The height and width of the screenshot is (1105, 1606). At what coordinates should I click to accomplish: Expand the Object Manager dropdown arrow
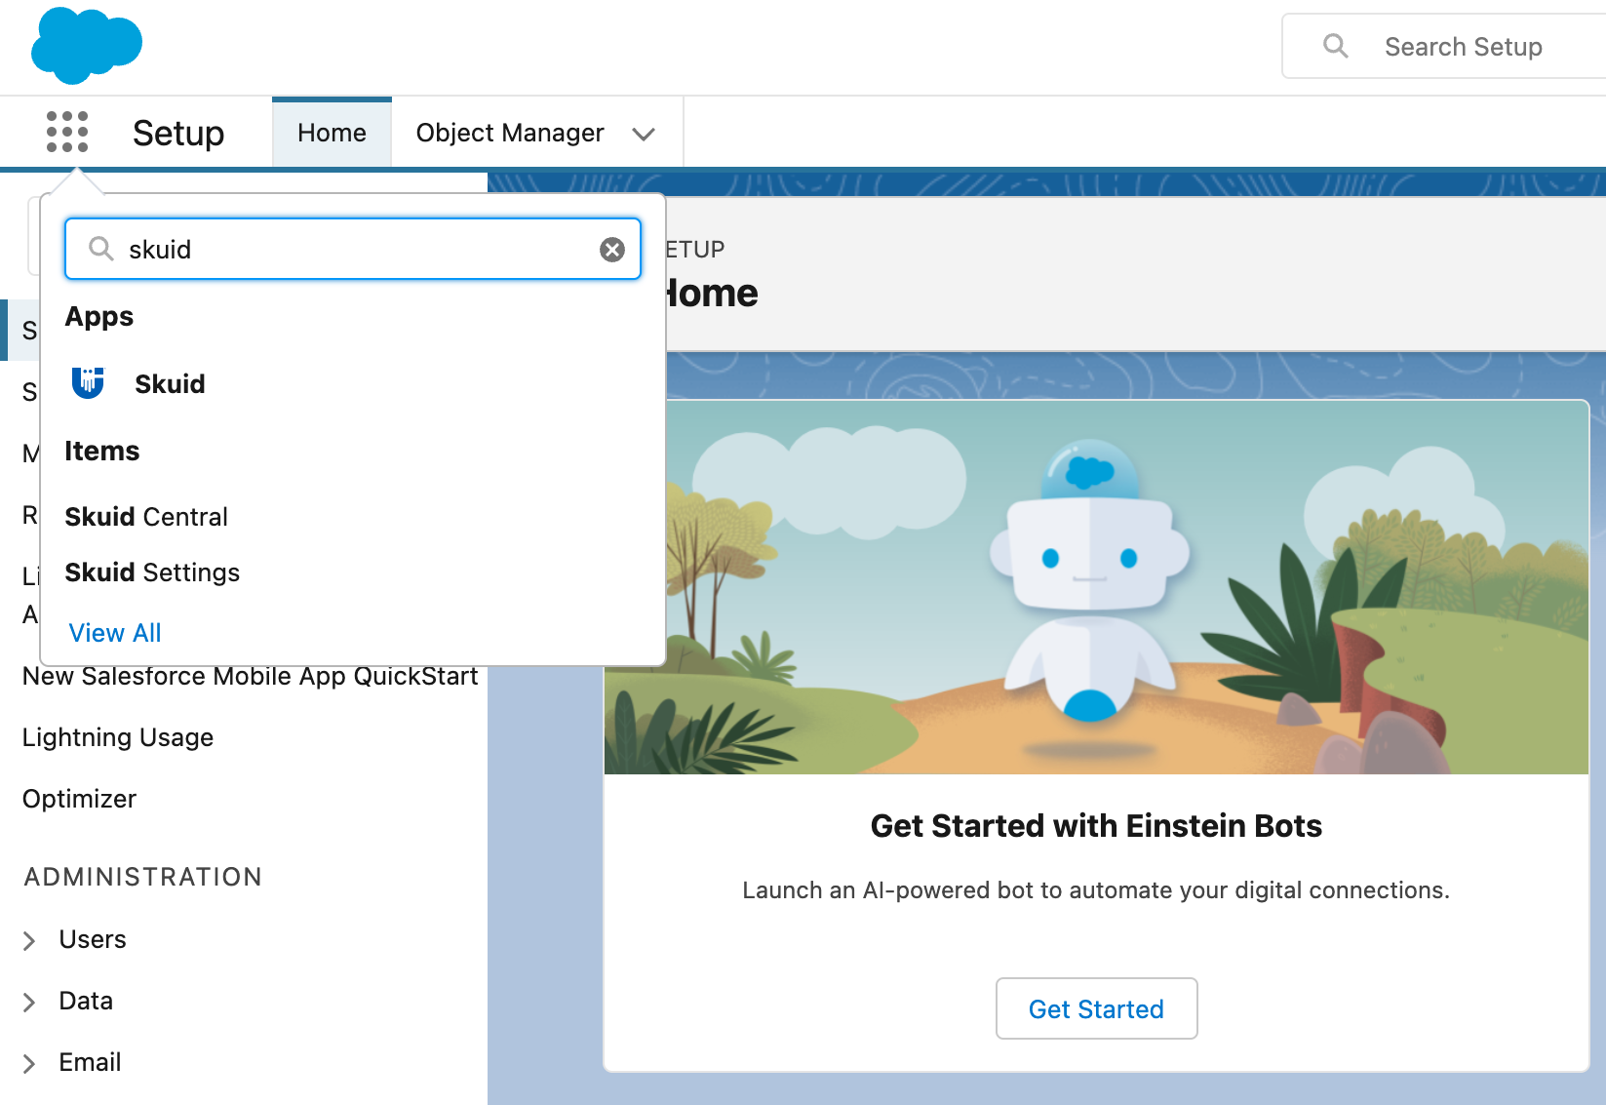pos(643,134)
